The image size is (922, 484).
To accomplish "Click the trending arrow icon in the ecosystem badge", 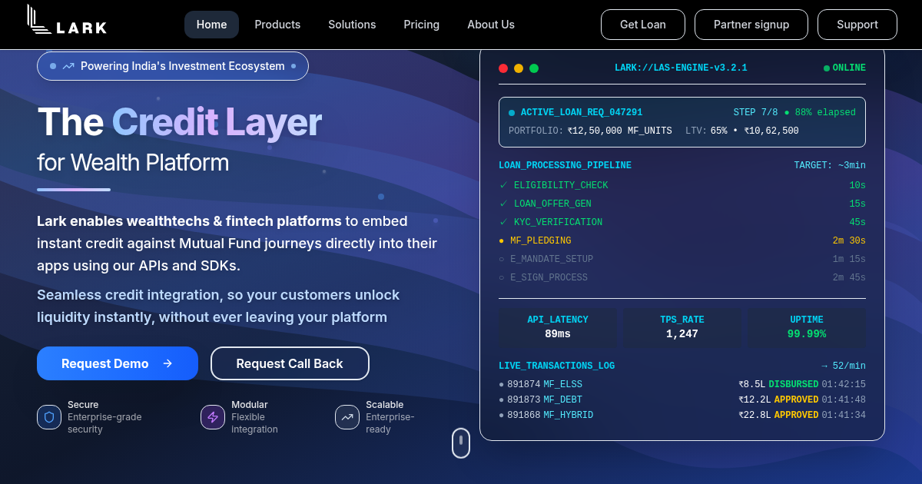I will pos(68,66).
